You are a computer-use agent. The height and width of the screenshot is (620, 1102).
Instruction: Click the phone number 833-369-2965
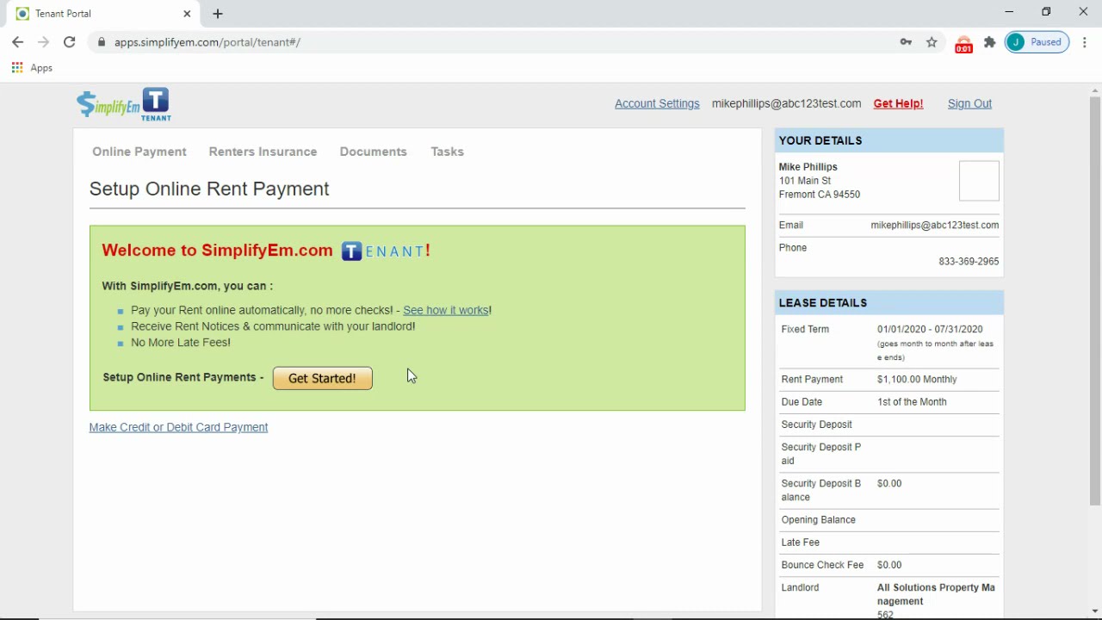coord(969,262)
